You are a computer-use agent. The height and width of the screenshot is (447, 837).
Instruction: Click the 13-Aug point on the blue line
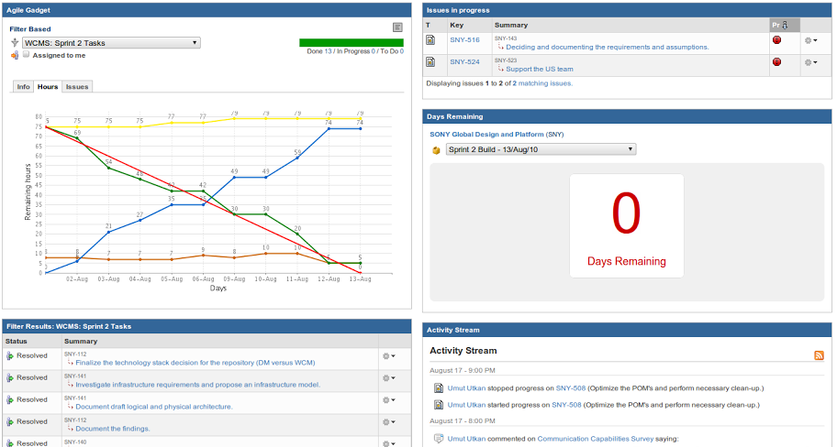click(361, 128)
